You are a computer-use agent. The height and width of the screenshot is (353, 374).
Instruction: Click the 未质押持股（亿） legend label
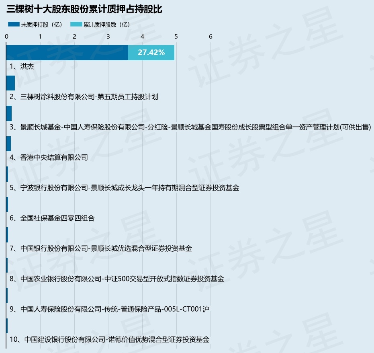42,25
